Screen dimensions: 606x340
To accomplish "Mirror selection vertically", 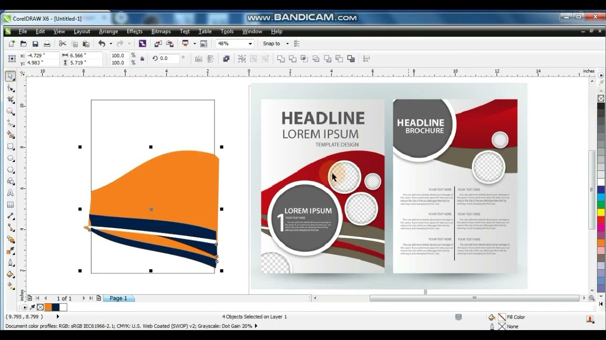I will click(211, 59).
